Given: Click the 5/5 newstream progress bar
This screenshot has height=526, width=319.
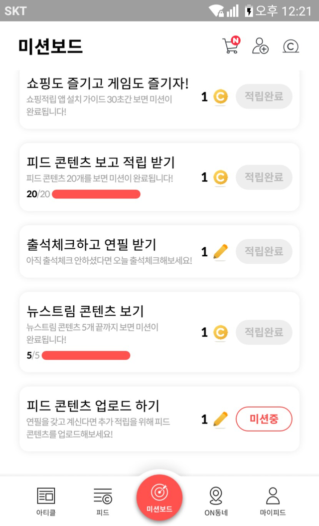Looking at the screenshot, I should point(86,356).
